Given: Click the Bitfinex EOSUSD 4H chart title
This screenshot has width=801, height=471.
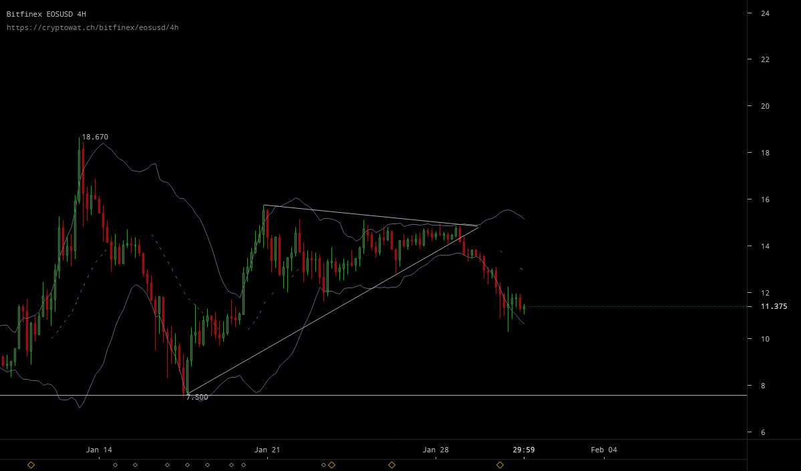Looking at the screenshot, I should click(46, 14).
